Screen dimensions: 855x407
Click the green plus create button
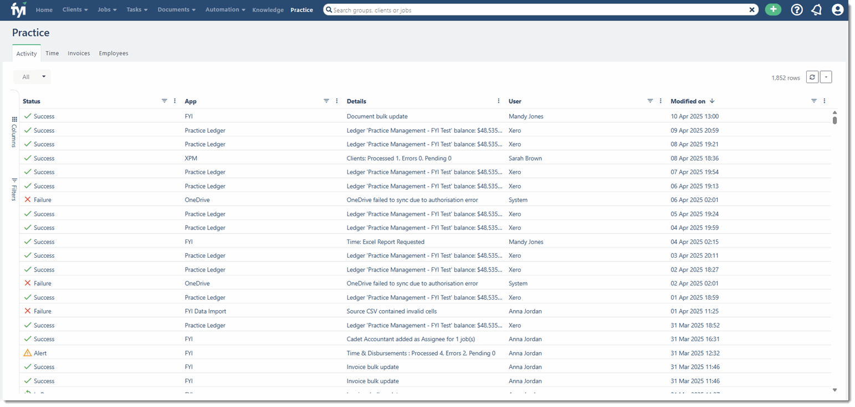coord(773,10)
